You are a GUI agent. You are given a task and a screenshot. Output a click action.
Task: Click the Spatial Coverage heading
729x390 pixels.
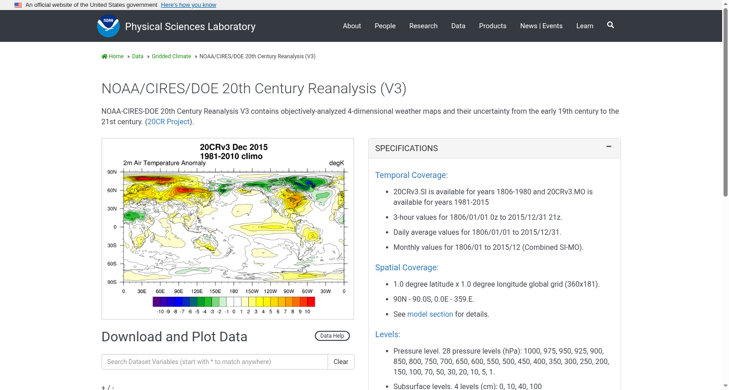[407, 268]
